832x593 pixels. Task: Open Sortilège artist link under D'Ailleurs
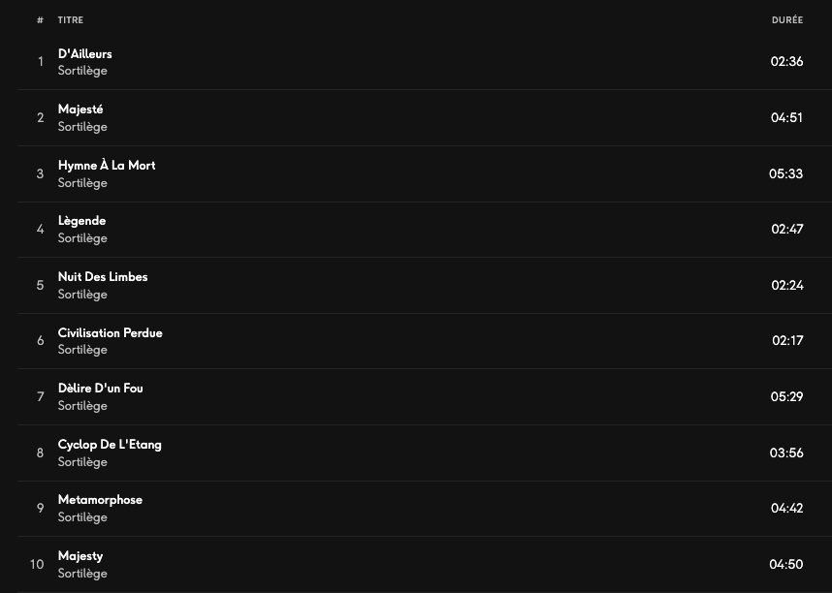click(x=82, y=71)
